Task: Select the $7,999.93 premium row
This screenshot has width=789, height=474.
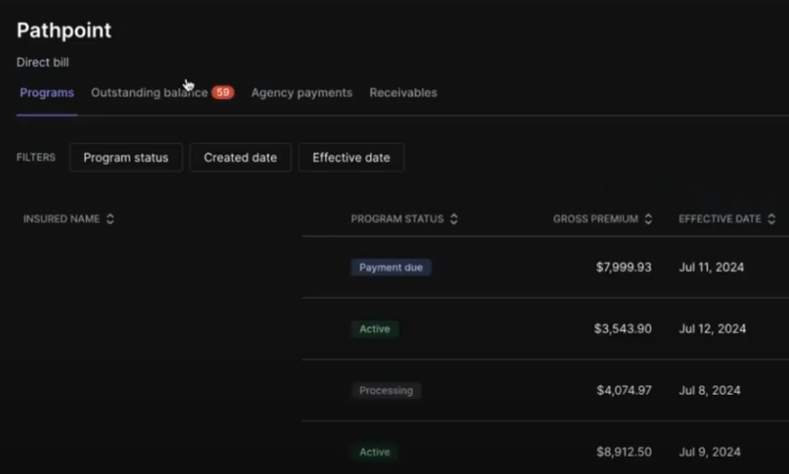Action: tap(623, 268)
